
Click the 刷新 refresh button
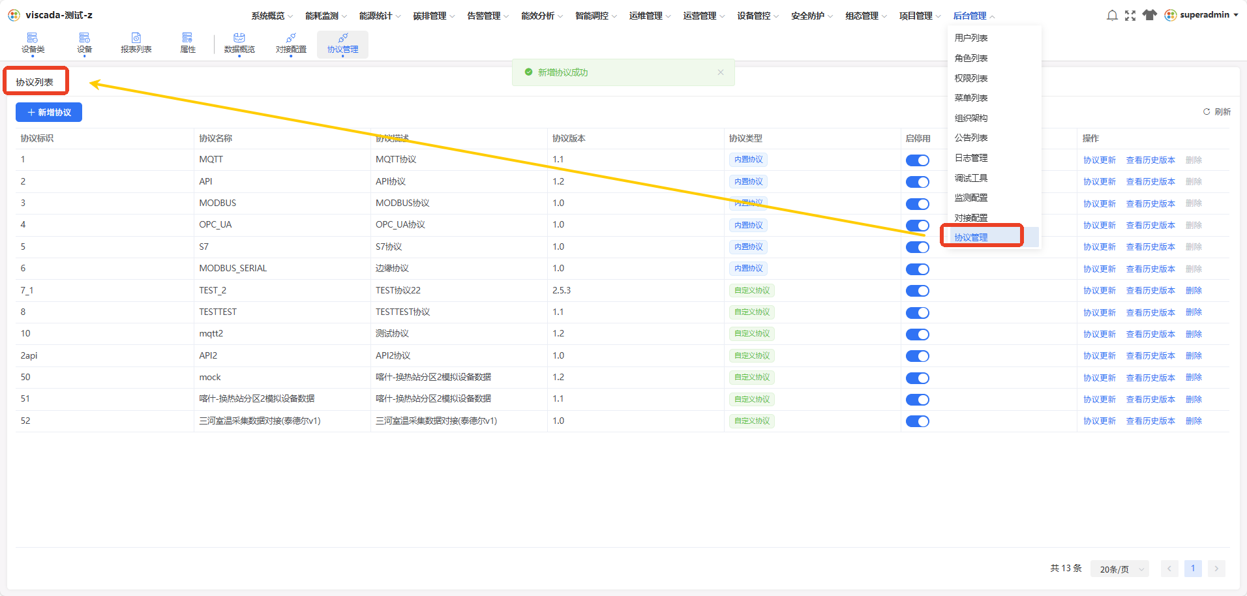[1217, 112]
